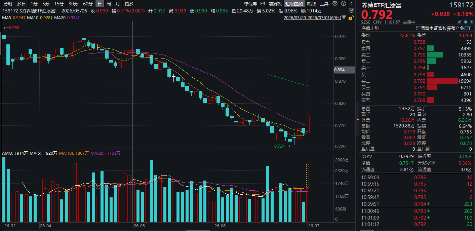Click the 0.894 price axis marker
Viewport: 475px width, 231px height.
point(344,70)
